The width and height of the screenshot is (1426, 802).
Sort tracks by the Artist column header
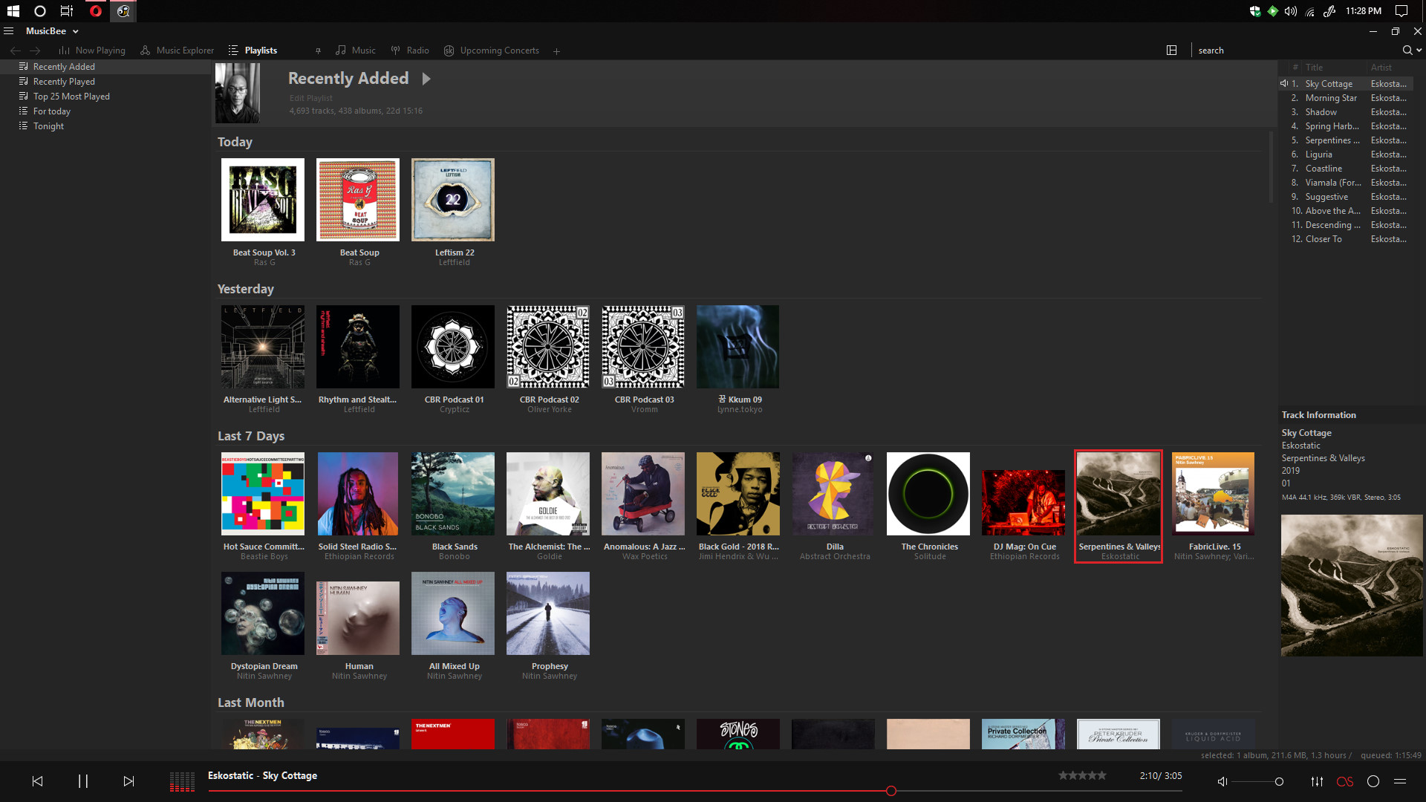[1381, 68]
